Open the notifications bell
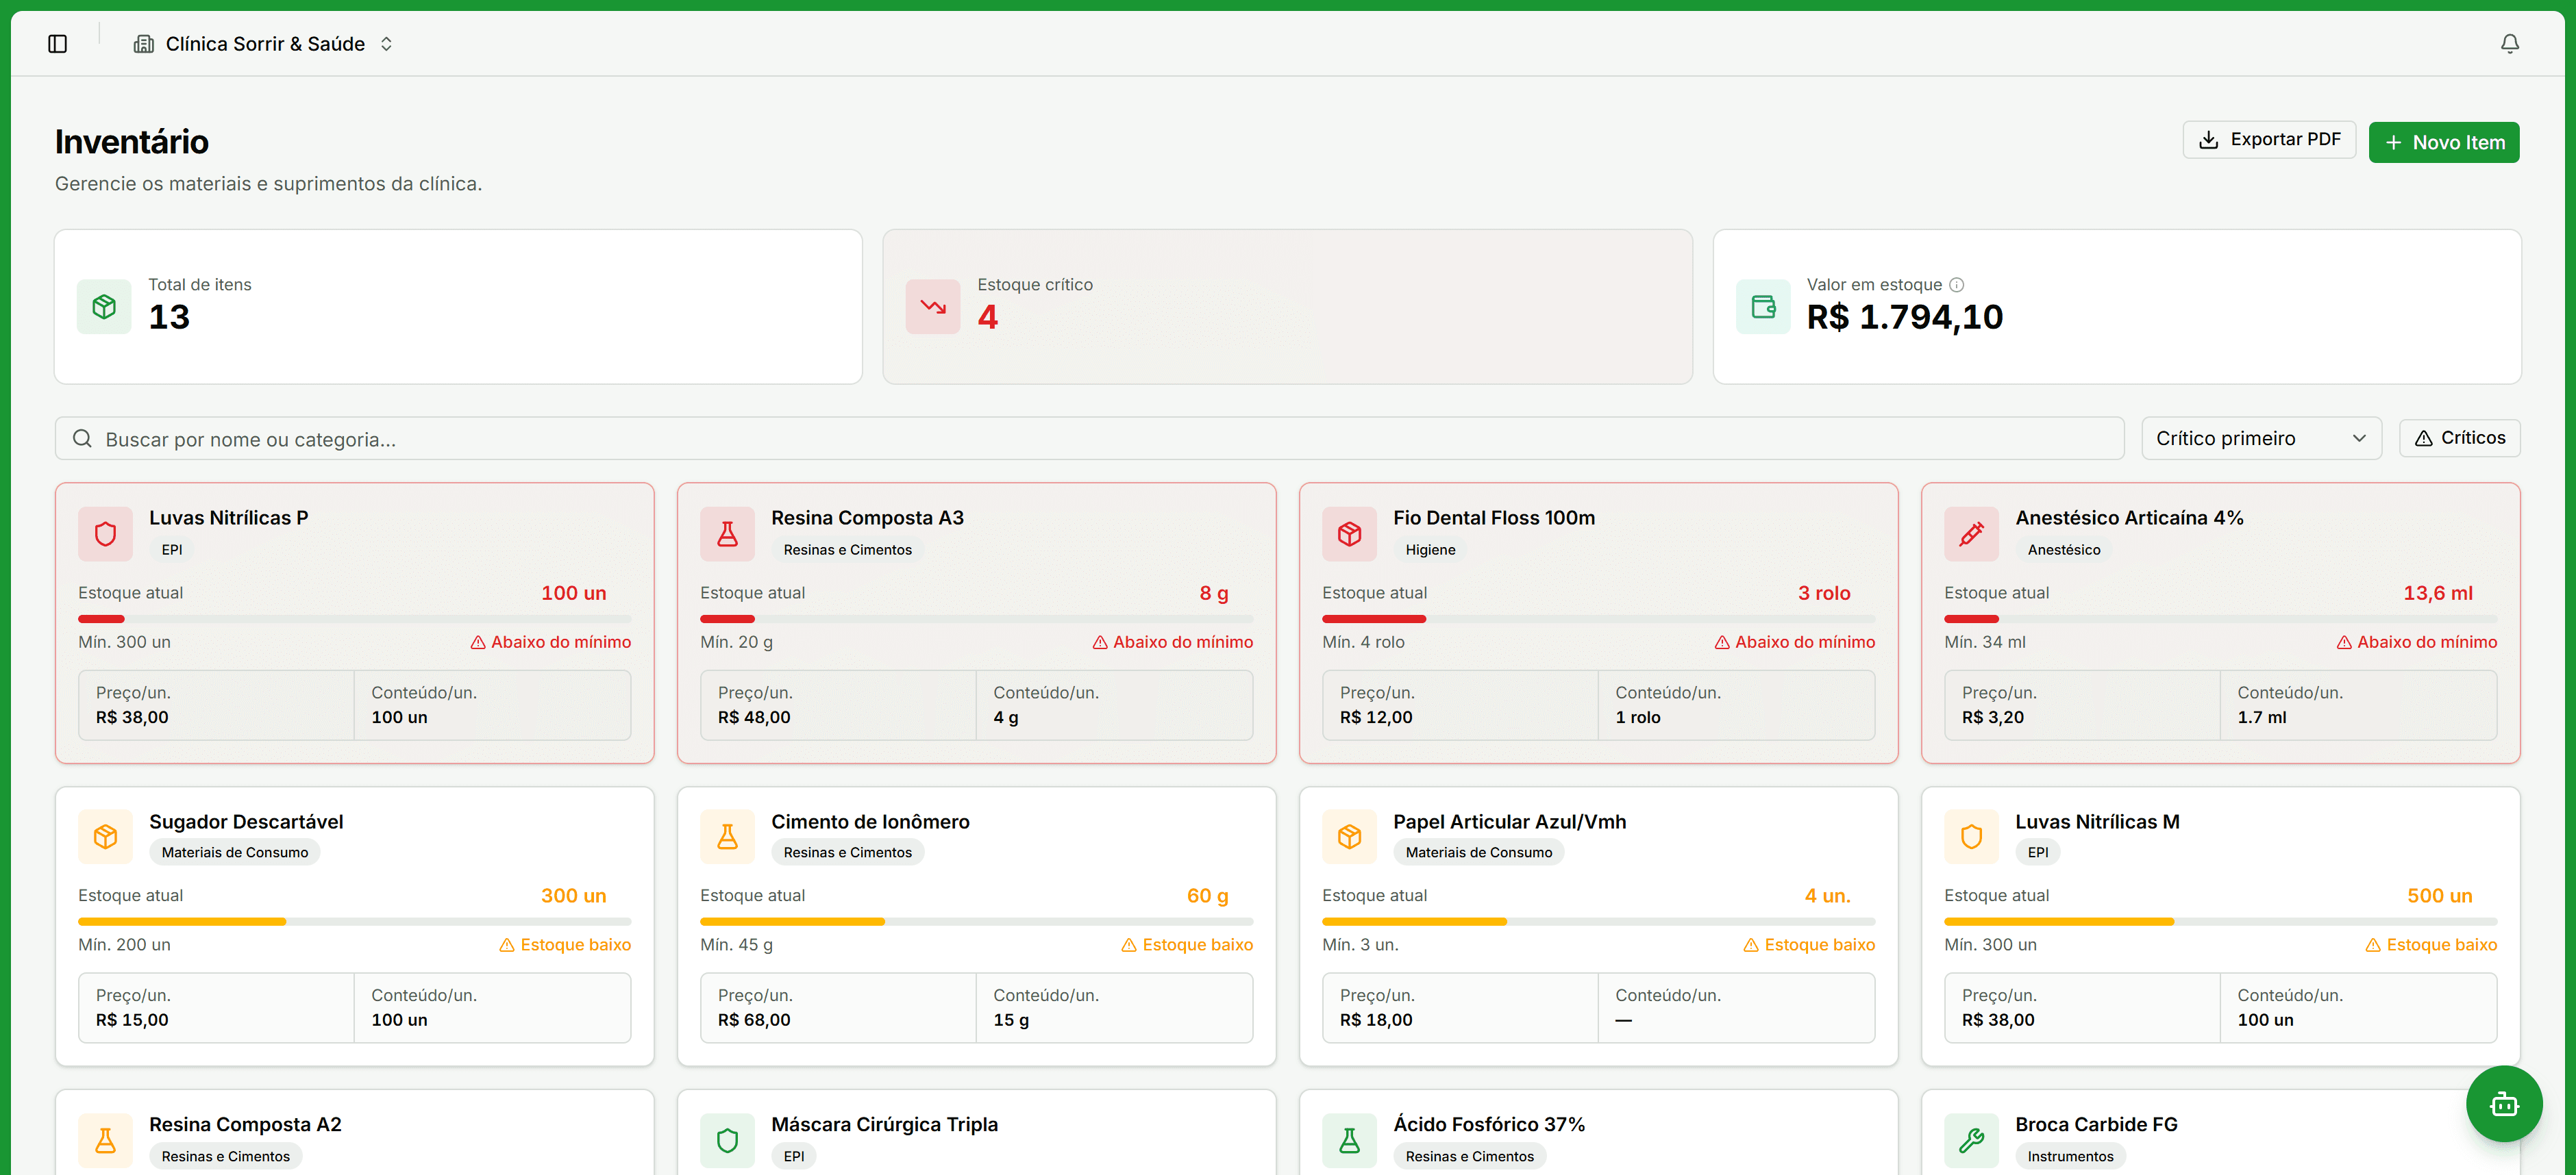 [2509, 44]
